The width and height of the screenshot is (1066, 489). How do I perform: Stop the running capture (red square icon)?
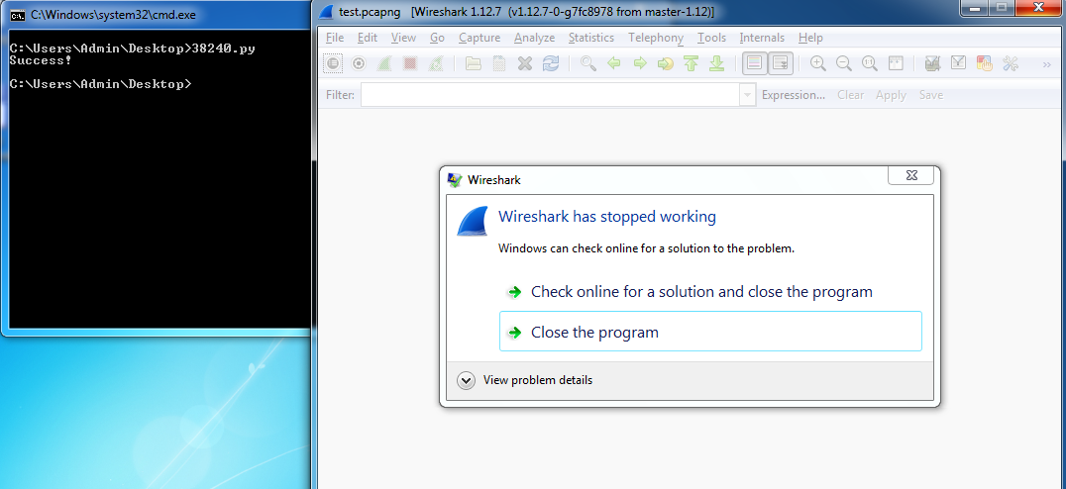tap(410, 63)
